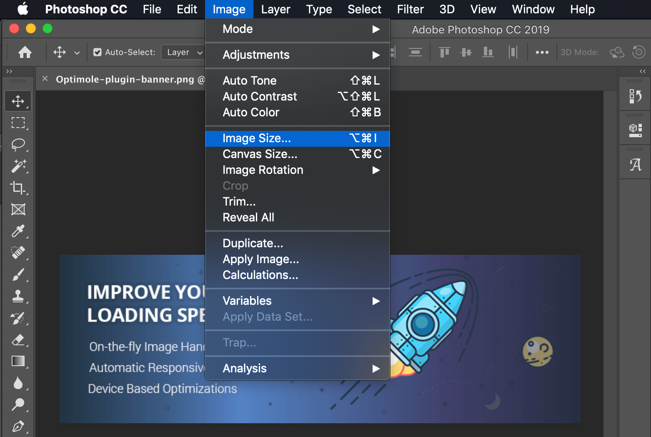This screenshot has width=651, height=437.
Task: Choose the Eraser tool
Action: click(x=18, y=339)
